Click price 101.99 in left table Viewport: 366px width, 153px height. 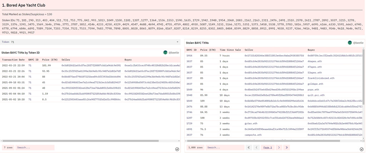46,65
